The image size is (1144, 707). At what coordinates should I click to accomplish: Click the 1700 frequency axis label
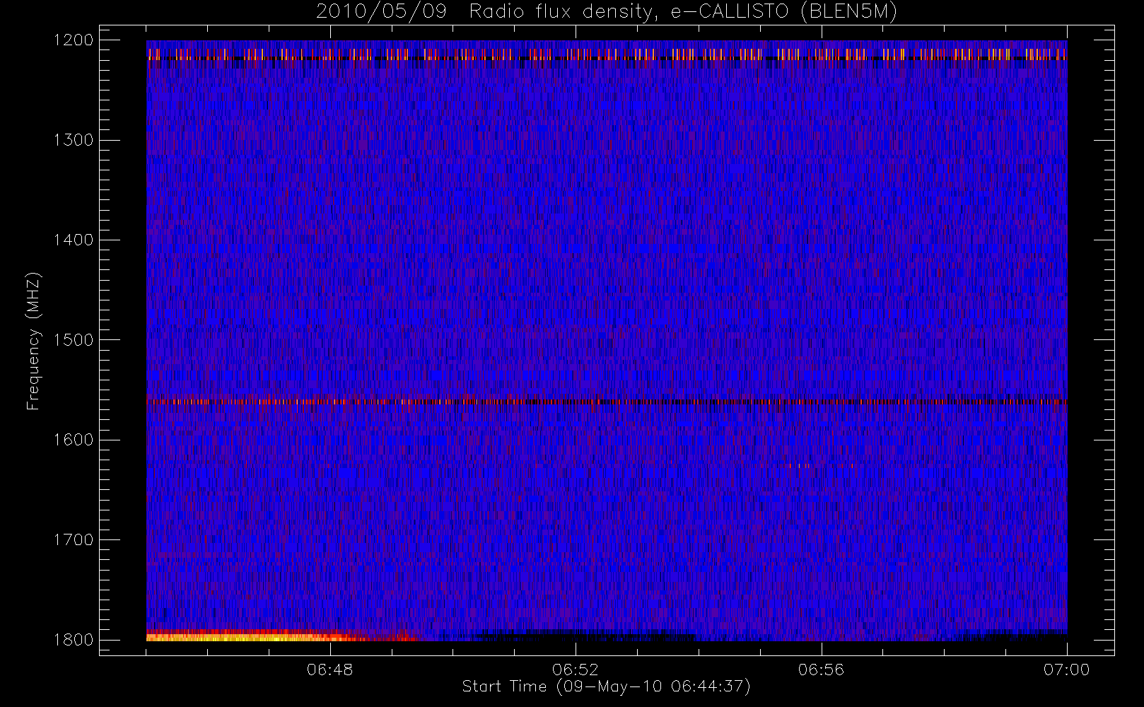click(x=74, y=539)
